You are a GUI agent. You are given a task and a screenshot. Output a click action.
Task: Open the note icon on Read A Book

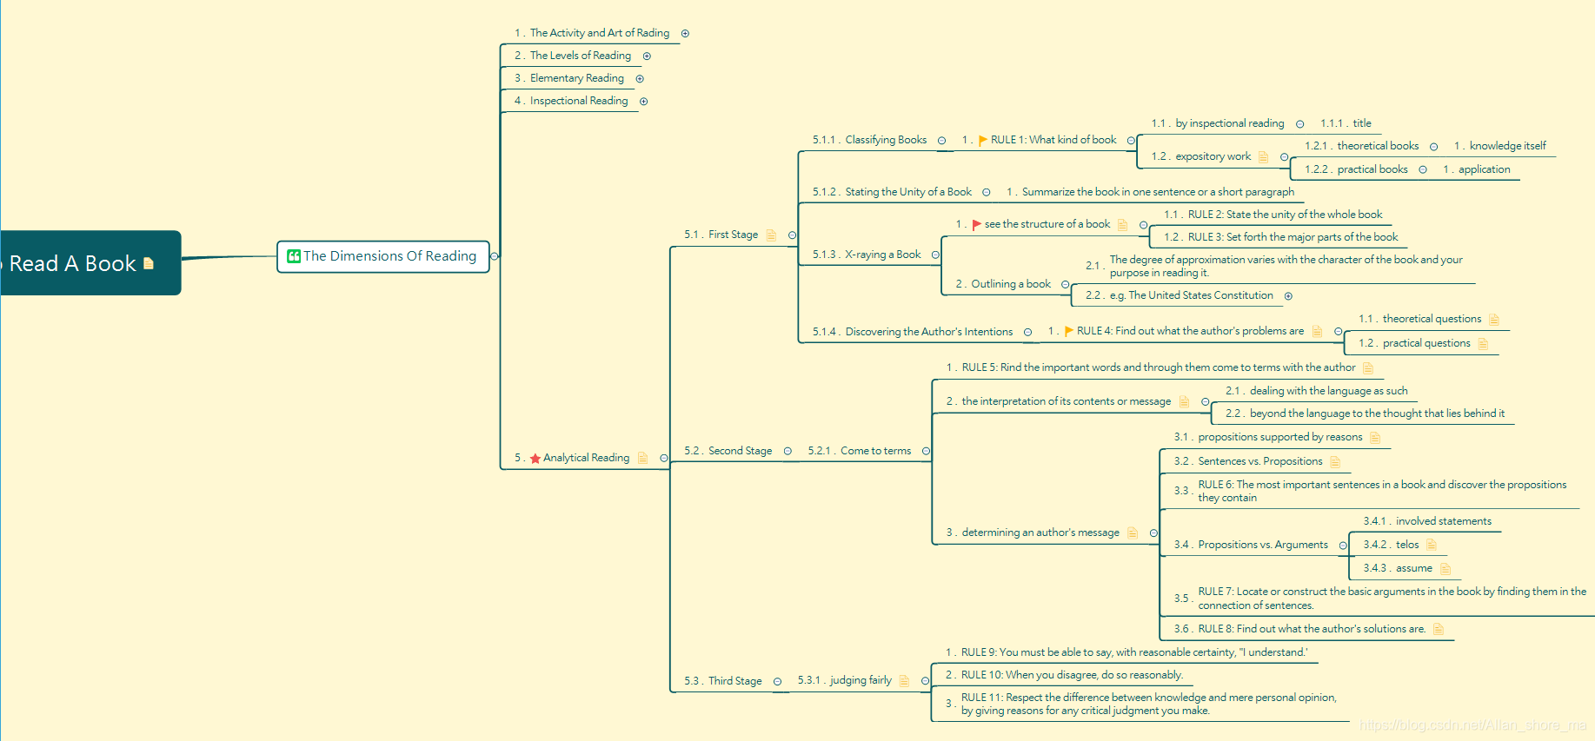(149, 263)
